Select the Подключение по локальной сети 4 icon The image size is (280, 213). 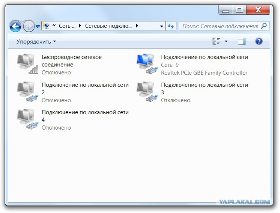(x=28, y=119)
